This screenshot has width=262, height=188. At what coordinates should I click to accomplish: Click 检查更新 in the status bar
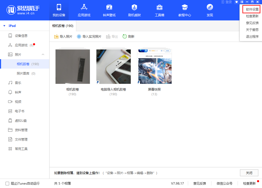pyautogui.click(x=249, y=183)
